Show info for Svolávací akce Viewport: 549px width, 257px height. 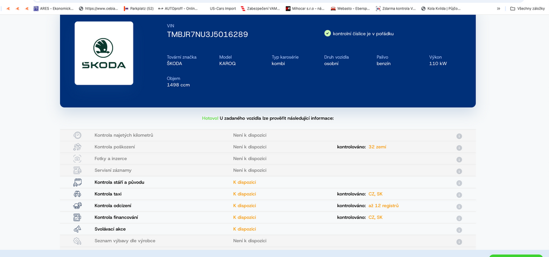(x=459, y=230)
